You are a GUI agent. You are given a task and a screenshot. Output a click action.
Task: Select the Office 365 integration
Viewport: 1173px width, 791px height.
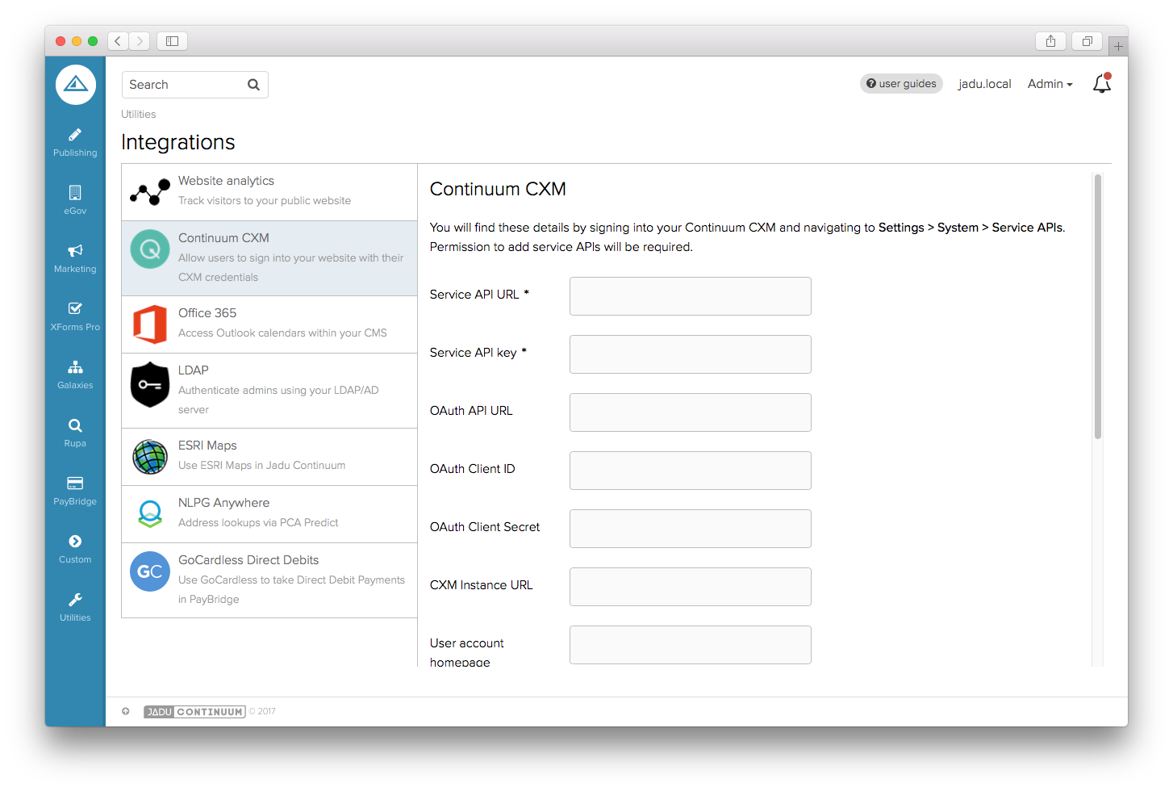coord(269,324)
